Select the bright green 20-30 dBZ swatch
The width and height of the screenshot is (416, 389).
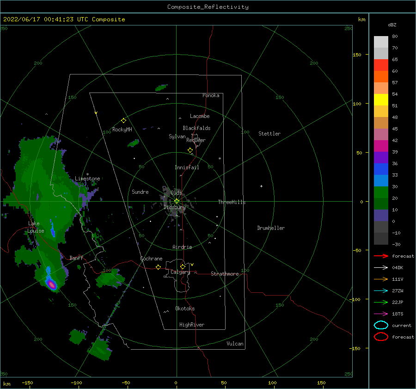coord(381,192)
